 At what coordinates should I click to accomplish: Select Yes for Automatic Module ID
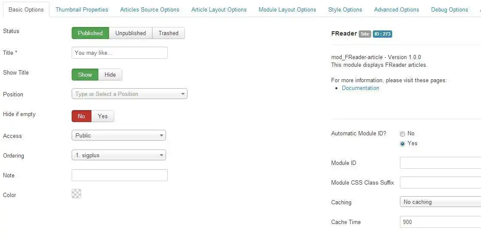pyautogui.click(x=402, y=144)
